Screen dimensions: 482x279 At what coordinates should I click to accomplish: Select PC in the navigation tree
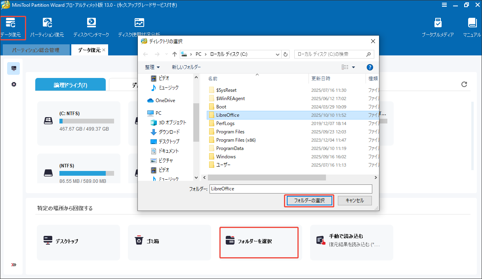tap(154, 113)
